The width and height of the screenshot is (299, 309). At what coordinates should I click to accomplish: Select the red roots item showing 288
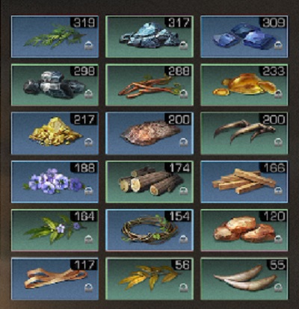point(149,85)
